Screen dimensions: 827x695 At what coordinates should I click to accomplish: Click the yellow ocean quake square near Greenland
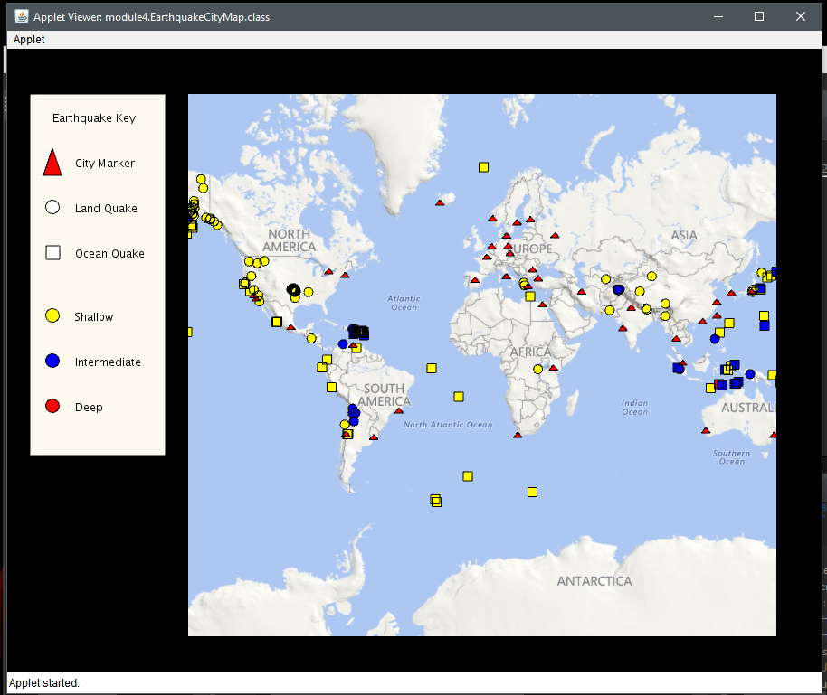coord(482,166)
